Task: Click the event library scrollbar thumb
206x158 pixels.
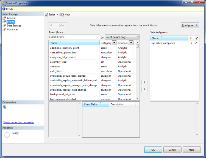Action: 138,46
